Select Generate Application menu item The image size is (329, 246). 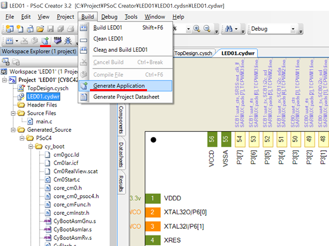pos(125,86)
